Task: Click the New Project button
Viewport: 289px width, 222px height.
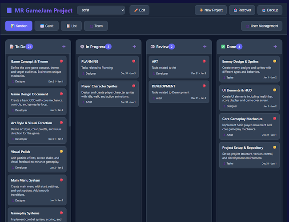Action: (211, 10)
